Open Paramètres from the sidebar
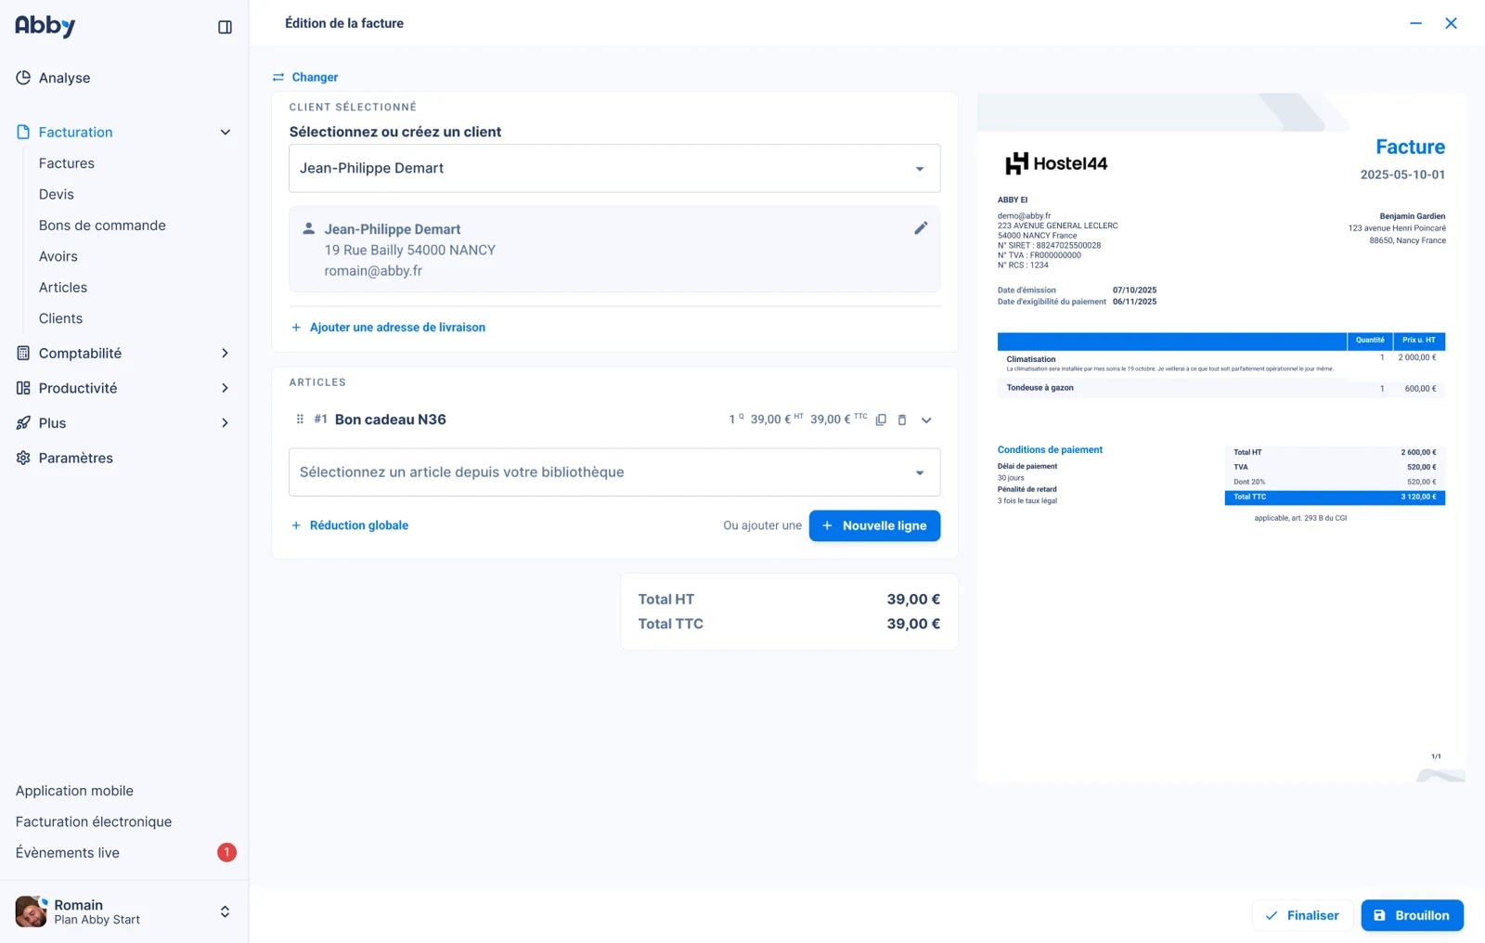This screenshot has height=943, width=1485. [x=75, y=458]
